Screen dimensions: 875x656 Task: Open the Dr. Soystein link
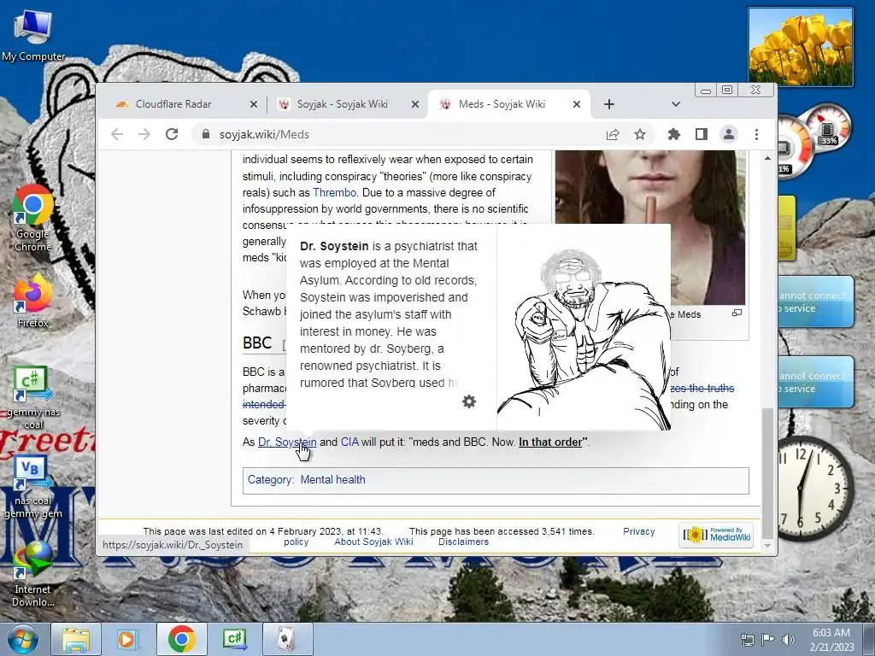(x=287, y=442)
